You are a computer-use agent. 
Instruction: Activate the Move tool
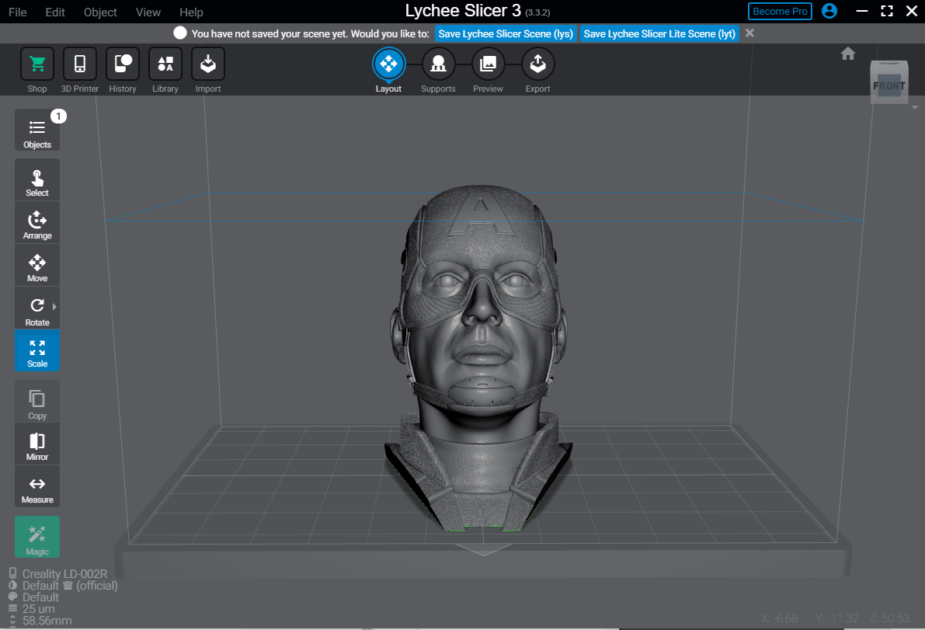(x=37, y=266)
